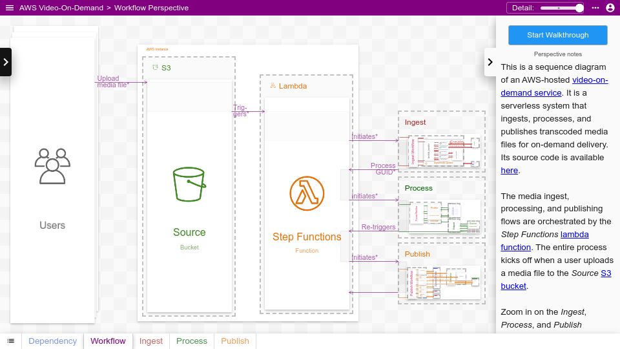Select the Workflow tab
620x349 pixels.
click(108, 341)
